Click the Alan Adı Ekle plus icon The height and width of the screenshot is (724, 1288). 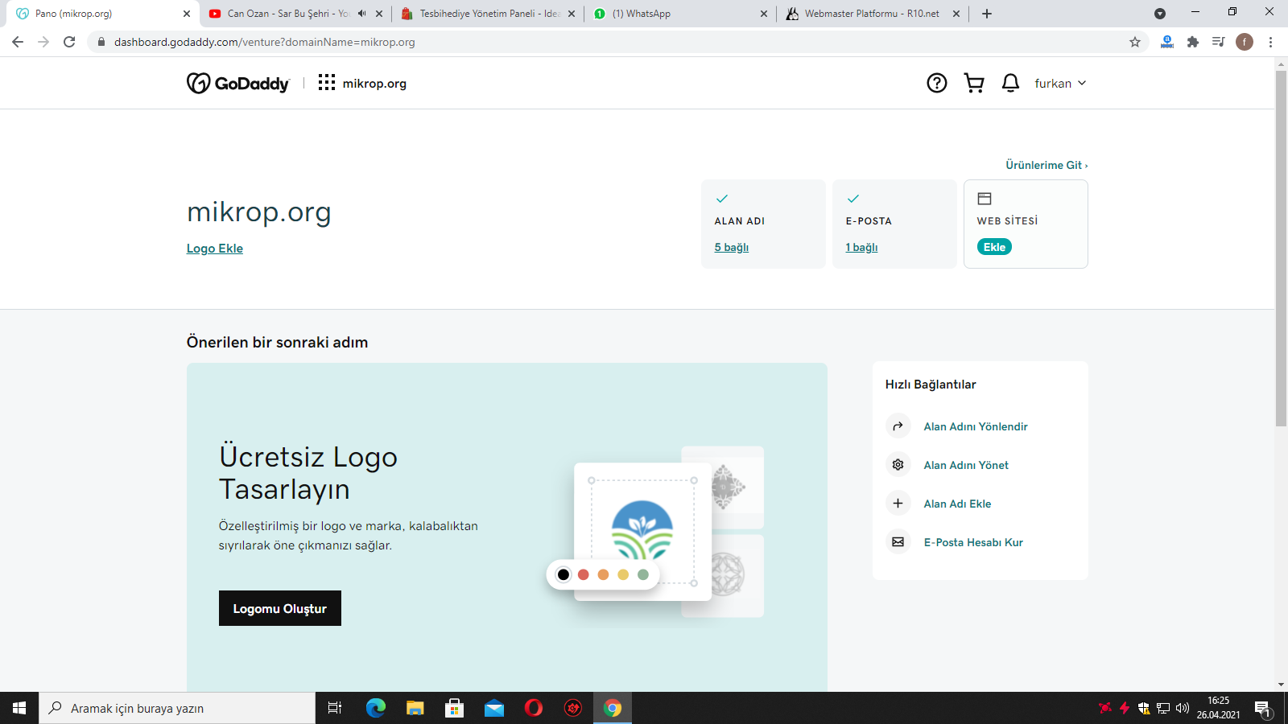pyautogui.click(x=898, y=504)
